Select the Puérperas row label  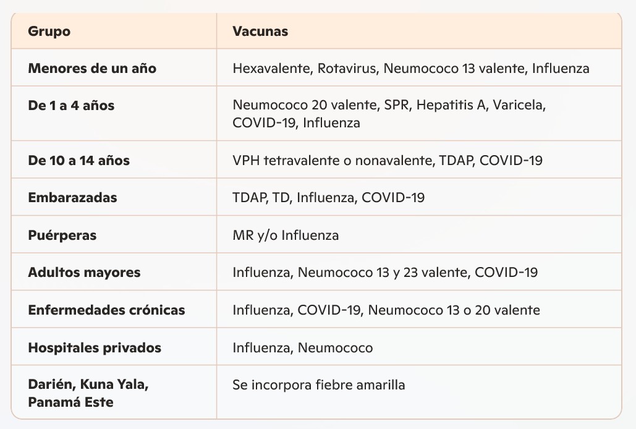click(x=62, y=236)
